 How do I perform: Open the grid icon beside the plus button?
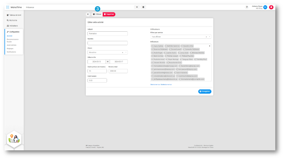[x=143, y=7]
